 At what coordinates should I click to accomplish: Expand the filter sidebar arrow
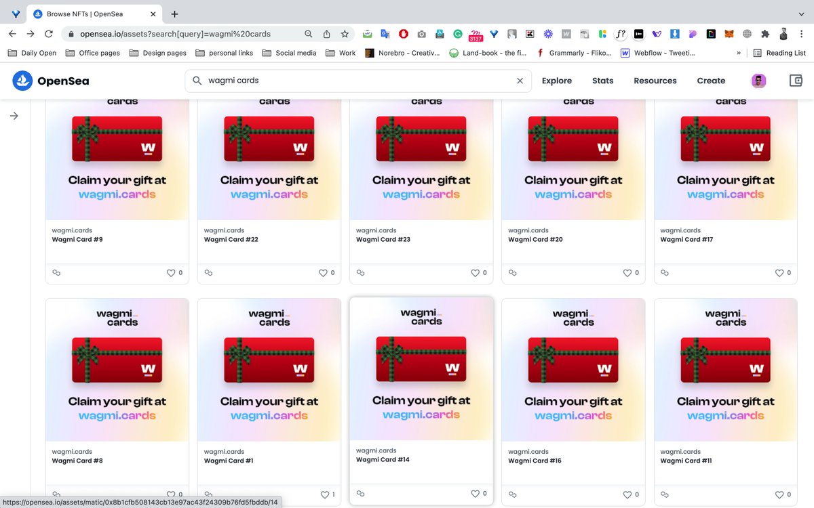(x=14, y=116)
